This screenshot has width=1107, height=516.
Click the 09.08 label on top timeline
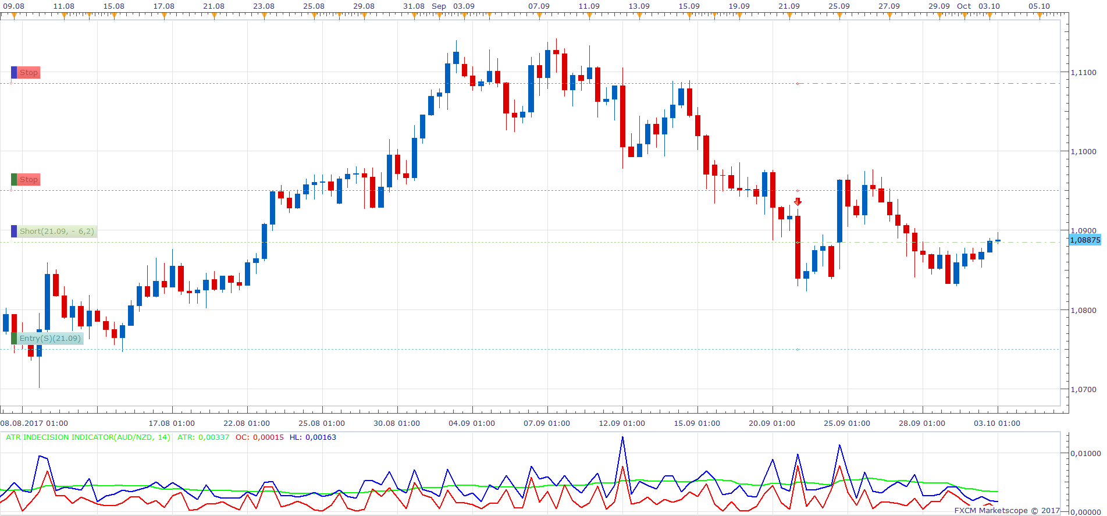[14, 6]
